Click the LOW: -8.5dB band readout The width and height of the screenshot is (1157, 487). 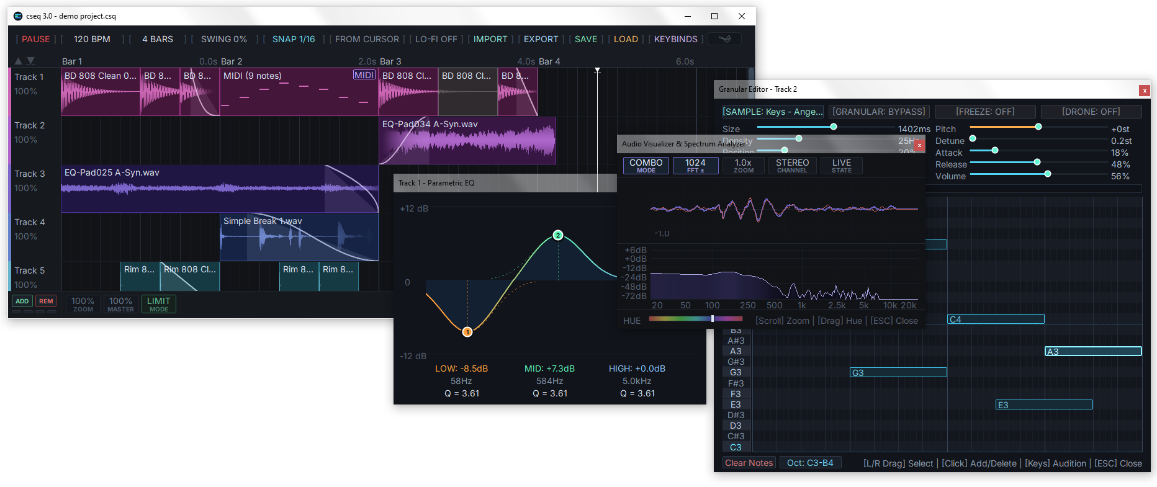point(461,369)
